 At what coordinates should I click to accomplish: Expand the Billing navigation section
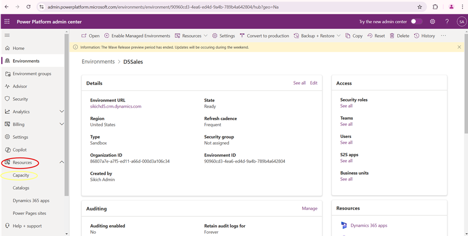tap(61, 124)
